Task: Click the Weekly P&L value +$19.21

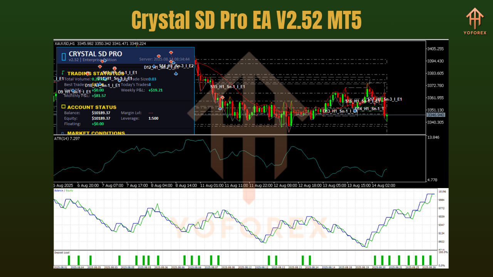Action: click(155, 90)
